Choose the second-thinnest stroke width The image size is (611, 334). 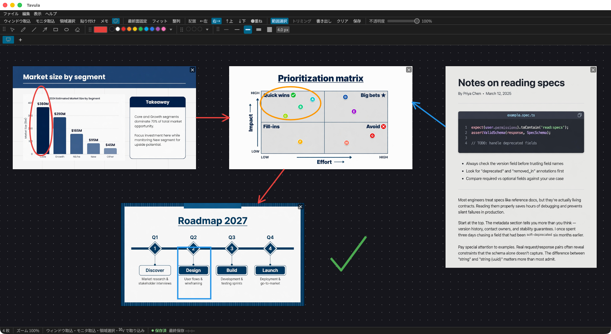coord(237,30)
